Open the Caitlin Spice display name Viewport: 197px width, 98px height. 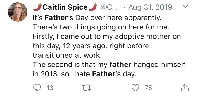(x=65, y=7)
